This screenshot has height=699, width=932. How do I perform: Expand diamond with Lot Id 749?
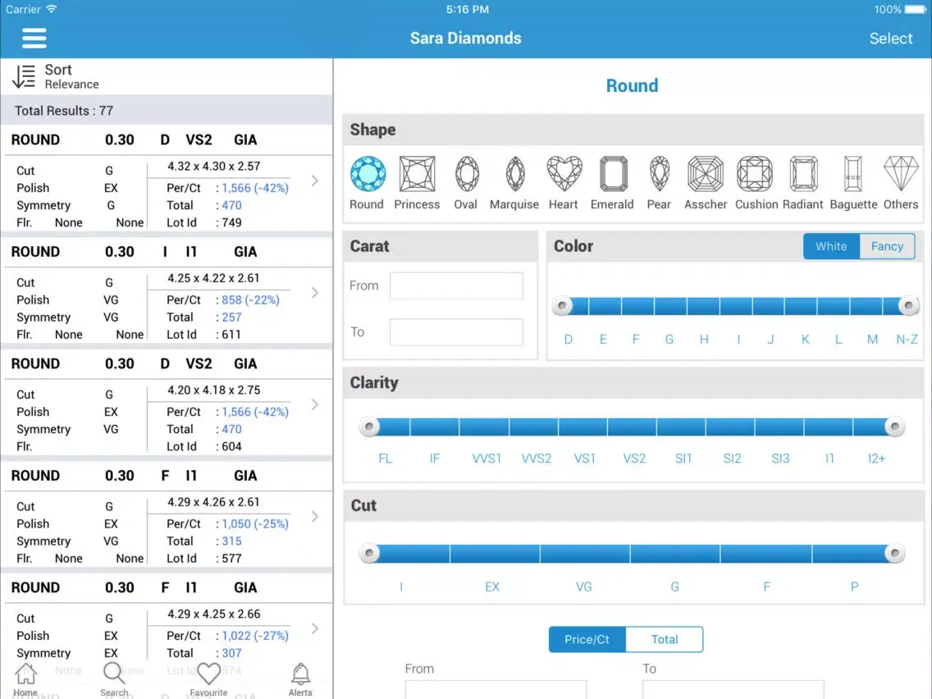tap(315, 180)
